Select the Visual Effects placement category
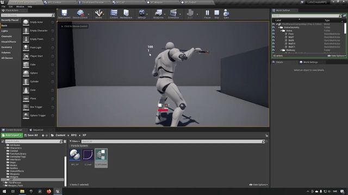Image resolution: width=348 pixels, height=195 pixels. [x=9, y=42]
